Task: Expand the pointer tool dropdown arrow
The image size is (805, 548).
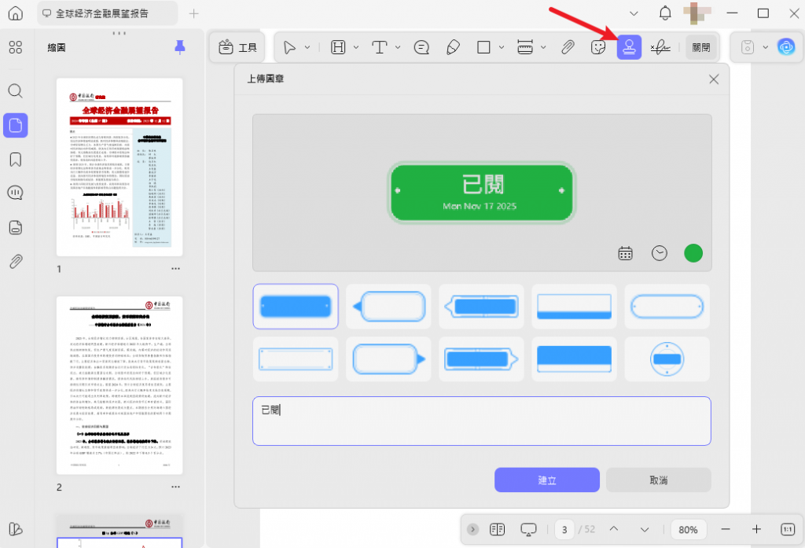Action: coord(307,47)
